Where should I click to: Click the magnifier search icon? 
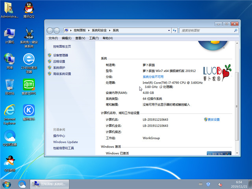[235, 30]
